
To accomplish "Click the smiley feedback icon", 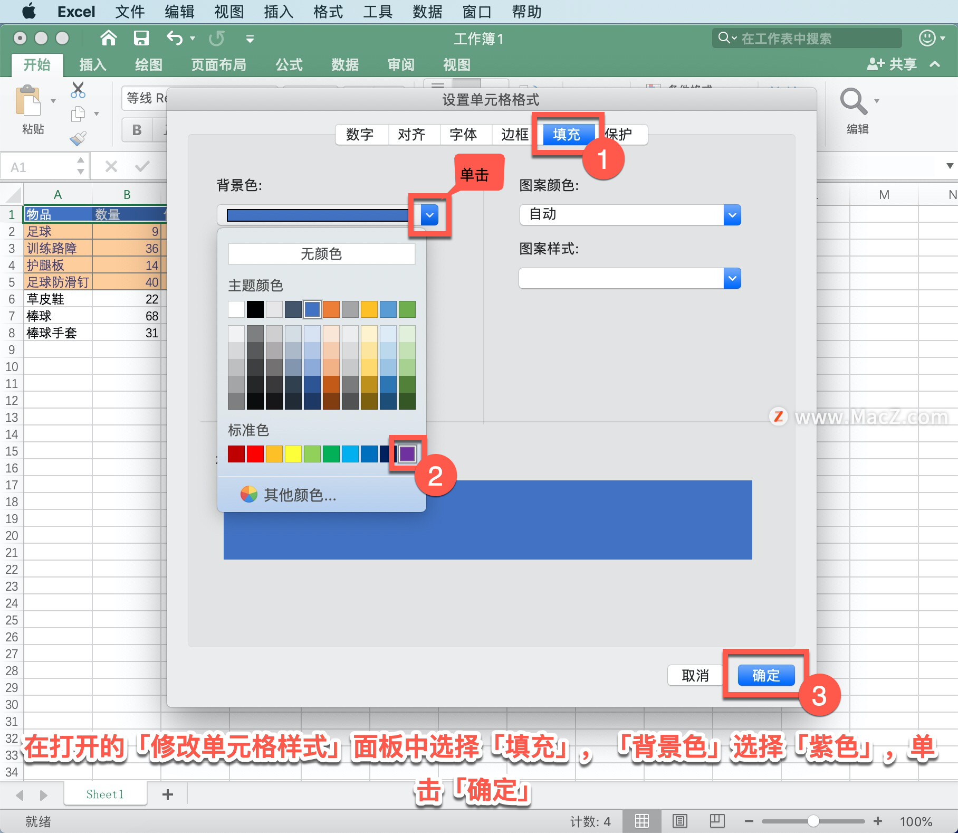I will 927,38.
